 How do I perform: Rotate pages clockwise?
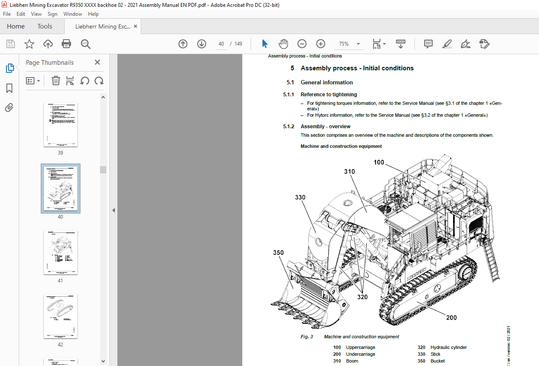[x=99, y=81]
